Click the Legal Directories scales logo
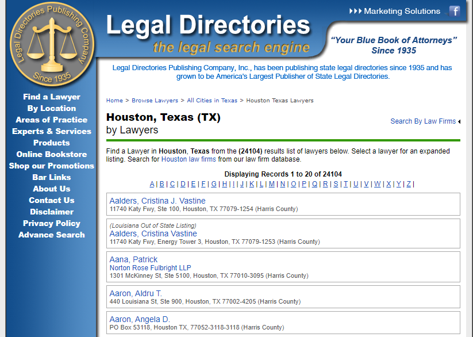The image size is (473, 337). click(x=52, y=44)
